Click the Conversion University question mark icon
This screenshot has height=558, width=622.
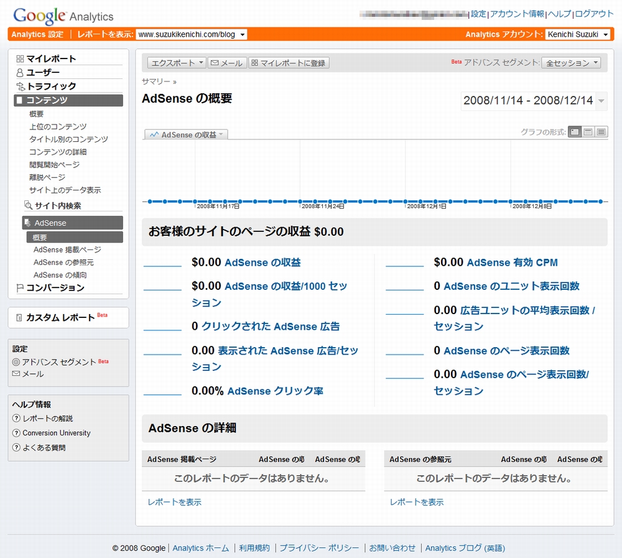tap(16, 433)
